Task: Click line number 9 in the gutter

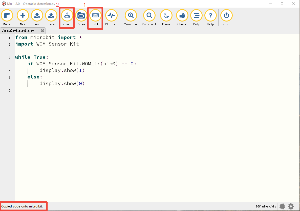Action: [9, 90]
